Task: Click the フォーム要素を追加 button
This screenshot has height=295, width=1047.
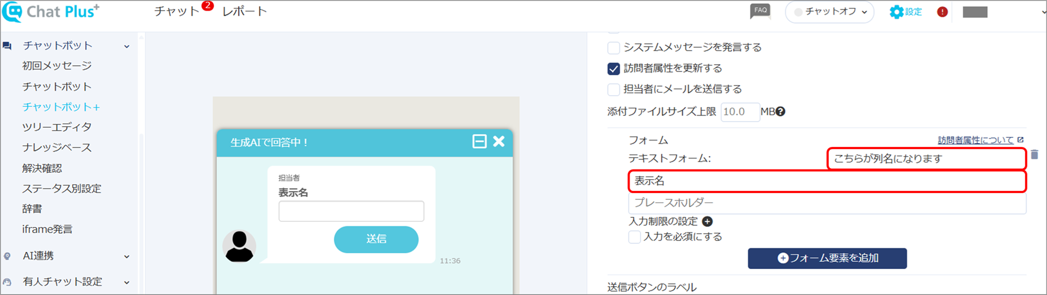Action: coord(827,258)
